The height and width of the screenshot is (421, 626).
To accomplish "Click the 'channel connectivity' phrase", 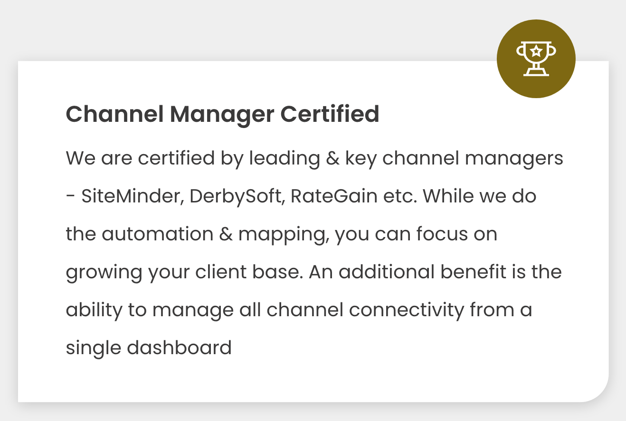I will pyautogui.click(x=366, y=311).
